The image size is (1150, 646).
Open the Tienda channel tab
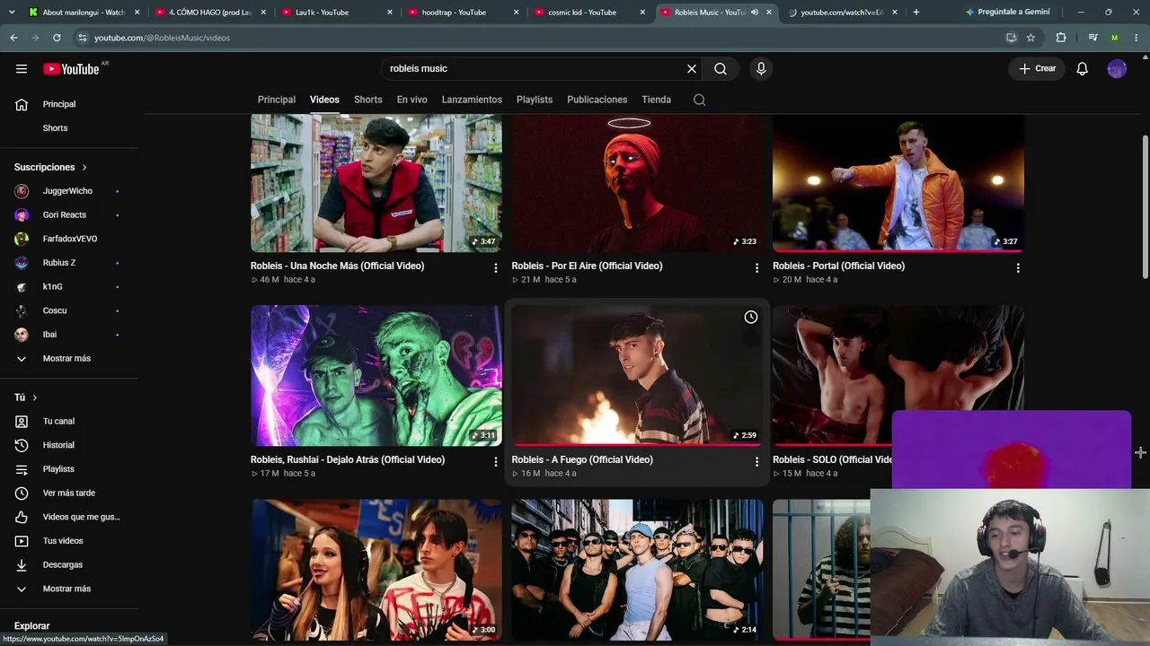(x=657, y=100)
